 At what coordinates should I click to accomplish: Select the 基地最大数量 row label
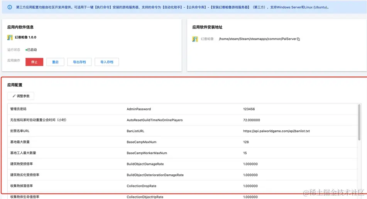point(20,142)
